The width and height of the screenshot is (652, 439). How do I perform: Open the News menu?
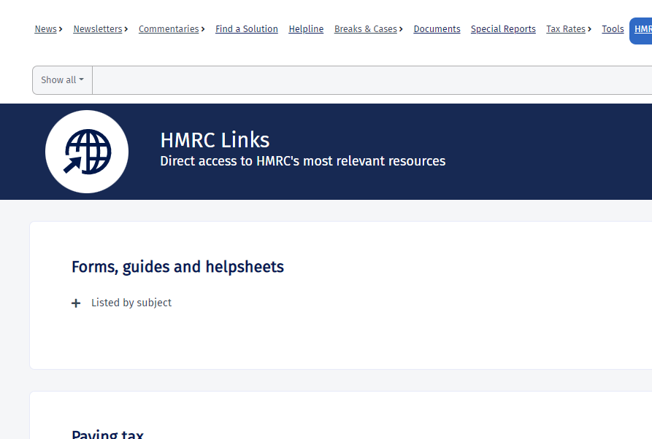(45, 29)
